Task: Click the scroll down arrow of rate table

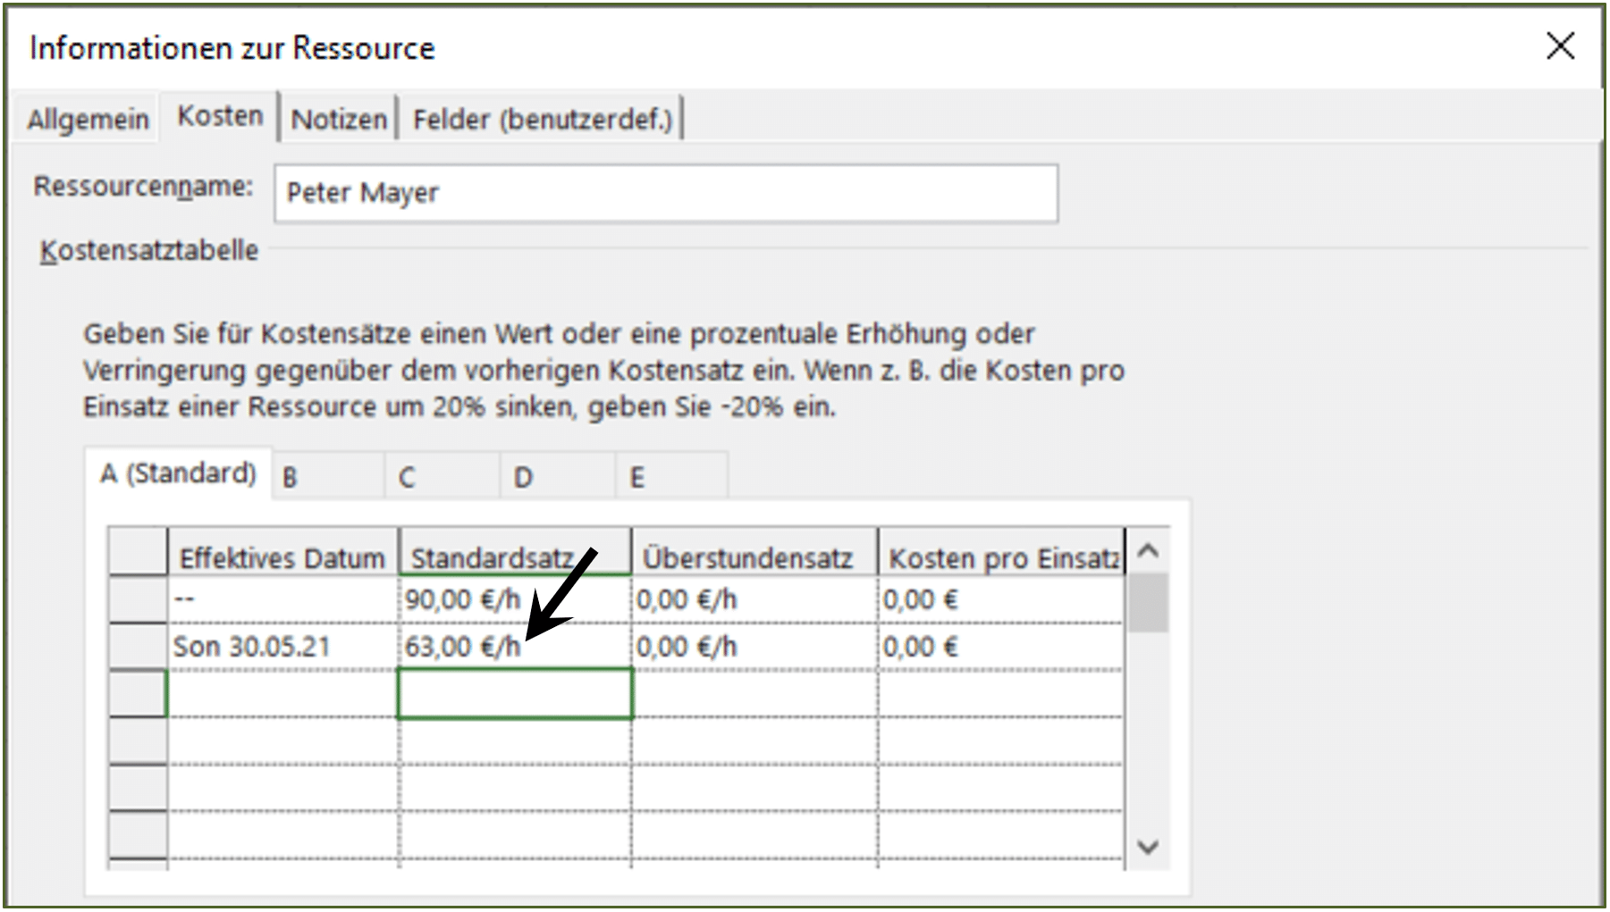Action: (x=1148, y=846)
